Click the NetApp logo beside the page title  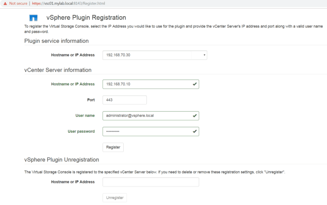point(33,18)
